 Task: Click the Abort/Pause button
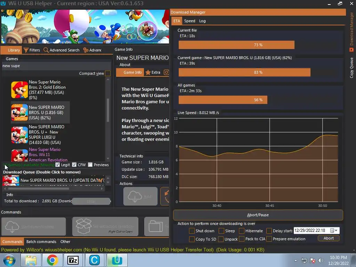(x=258, y=215)
